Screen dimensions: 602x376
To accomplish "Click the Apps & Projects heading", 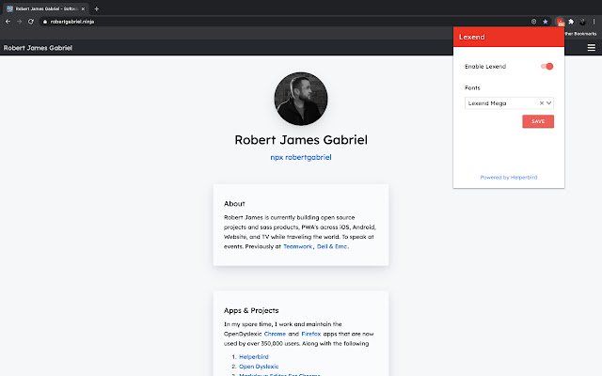I will 251,310.
